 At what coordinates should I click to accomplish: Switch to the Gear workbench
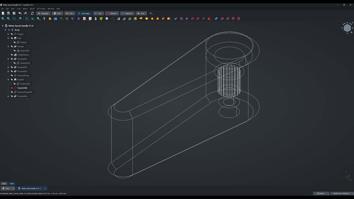[141, 13]
